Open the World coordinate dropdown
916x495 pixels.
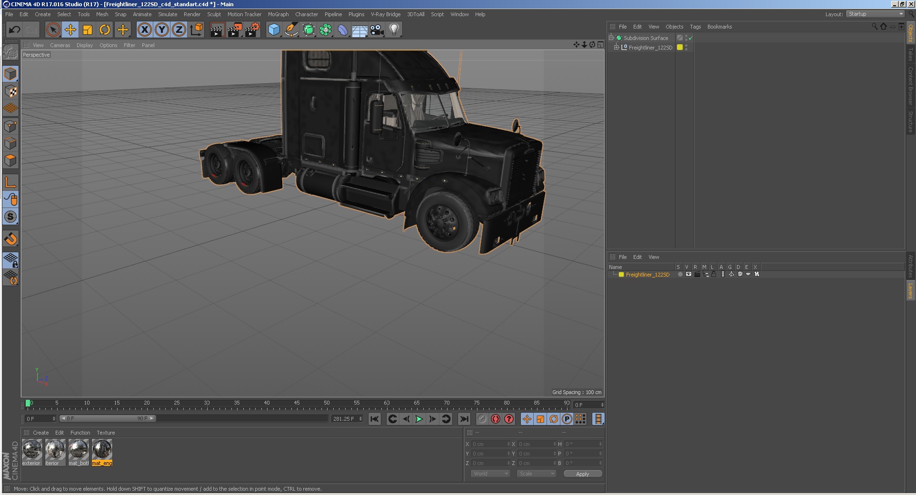pos(490,474)
